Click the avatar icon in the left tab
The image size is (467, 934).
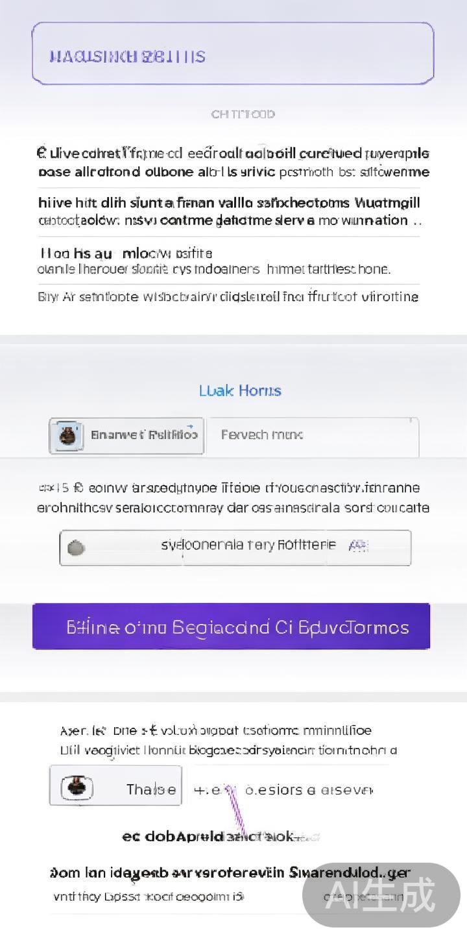pos(67,435)
